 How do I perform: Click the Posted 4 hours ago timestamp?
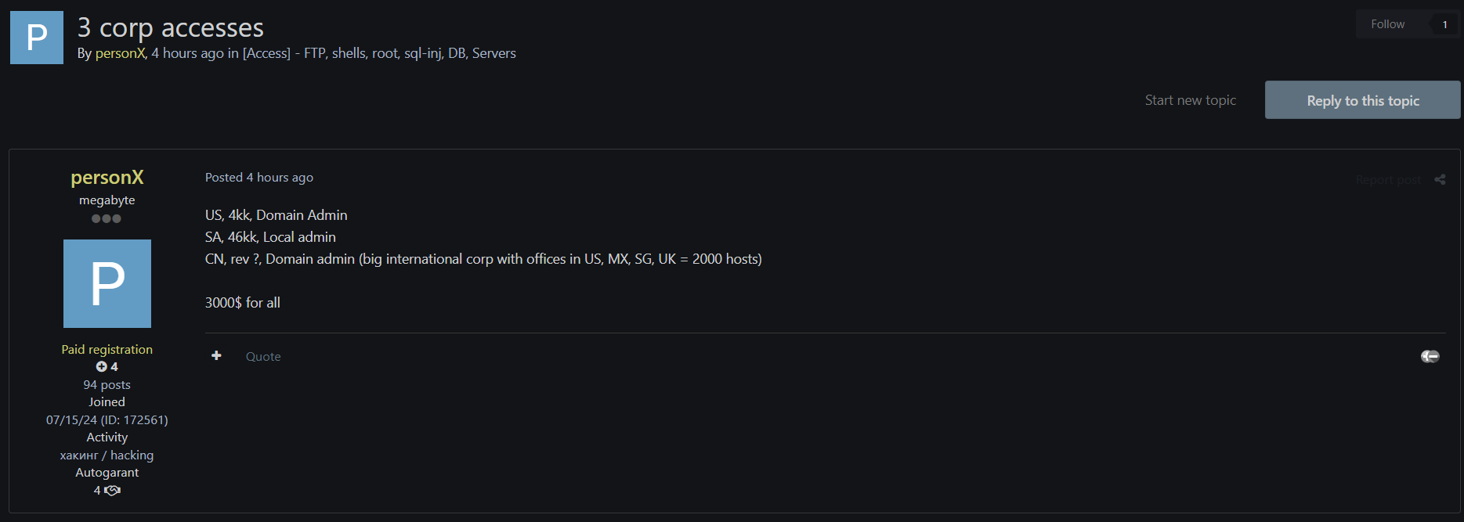(259, 178)
